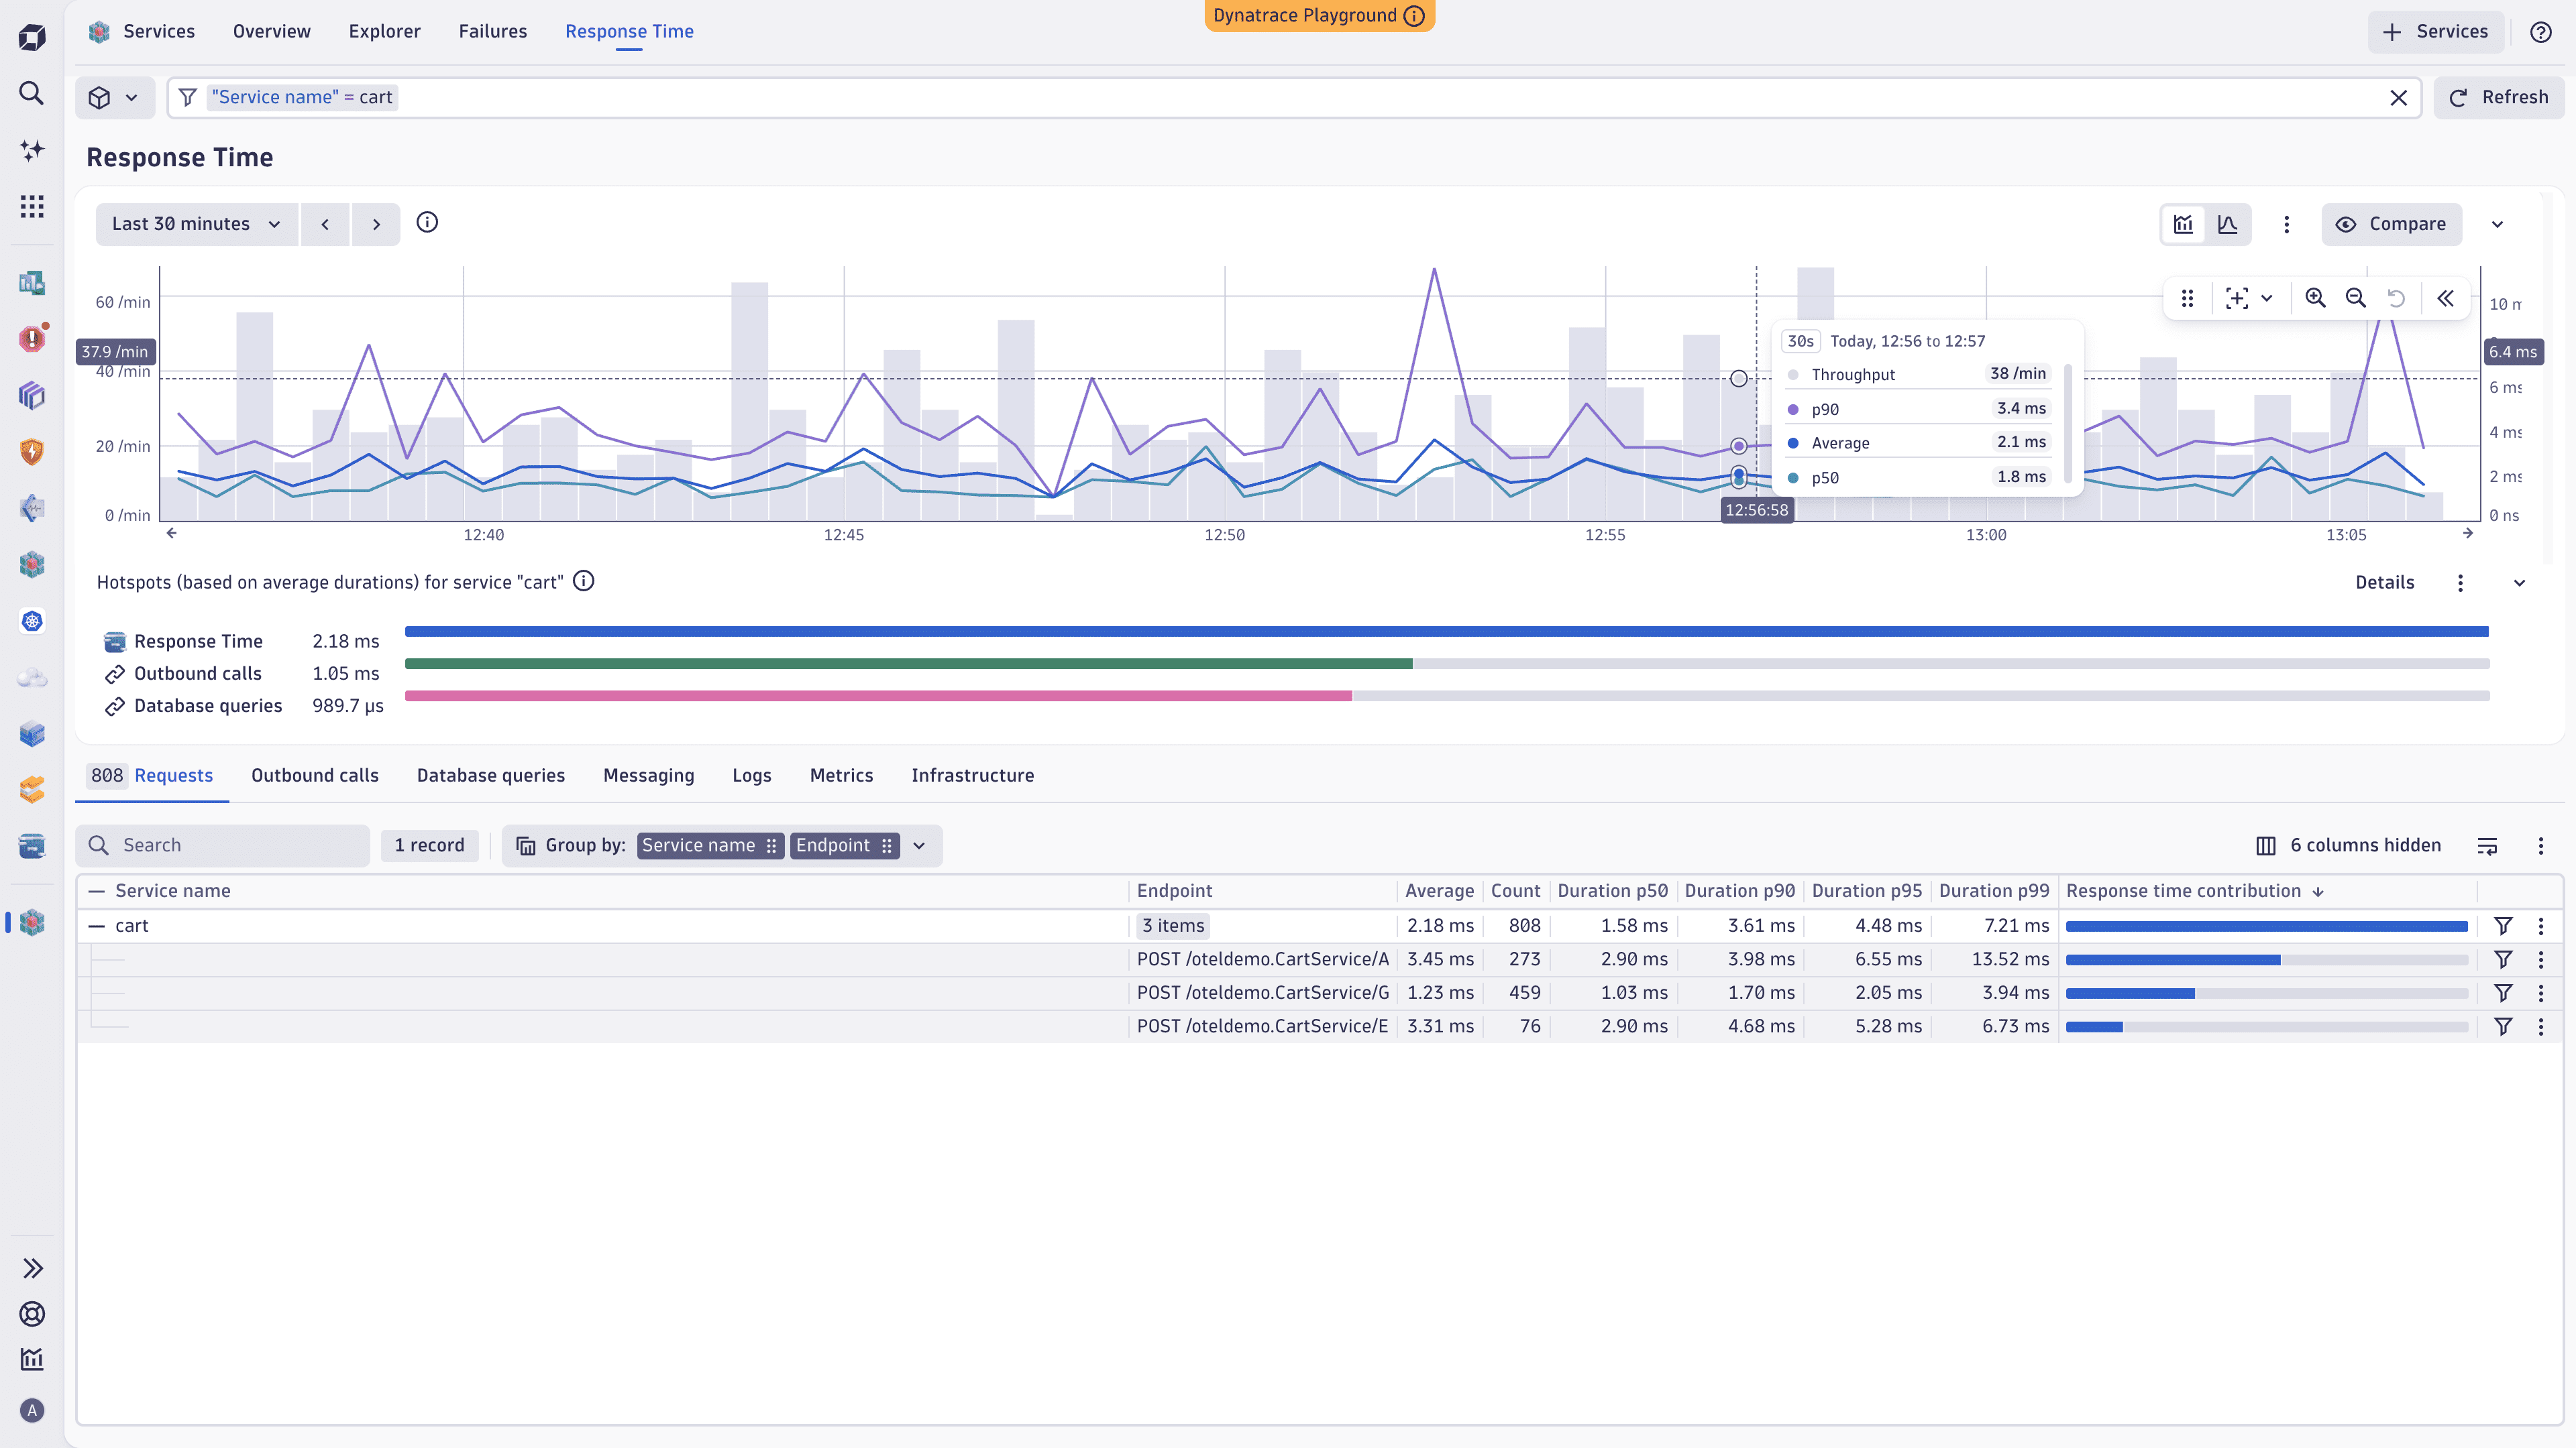Collapse all rows via Service name header
Screen dimensions: 2576x1448
point(96,890)
